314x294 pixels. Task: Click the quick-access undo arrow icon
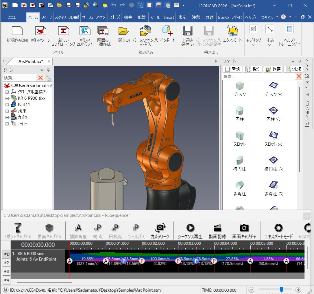[114, 5]
